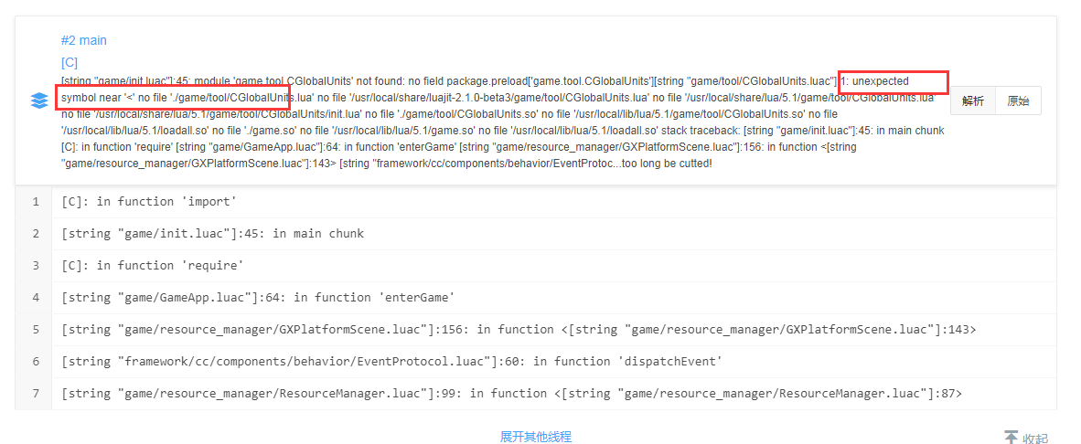Click line number 7 in the gutter
1081x444 pixels.
coord(35,393)
